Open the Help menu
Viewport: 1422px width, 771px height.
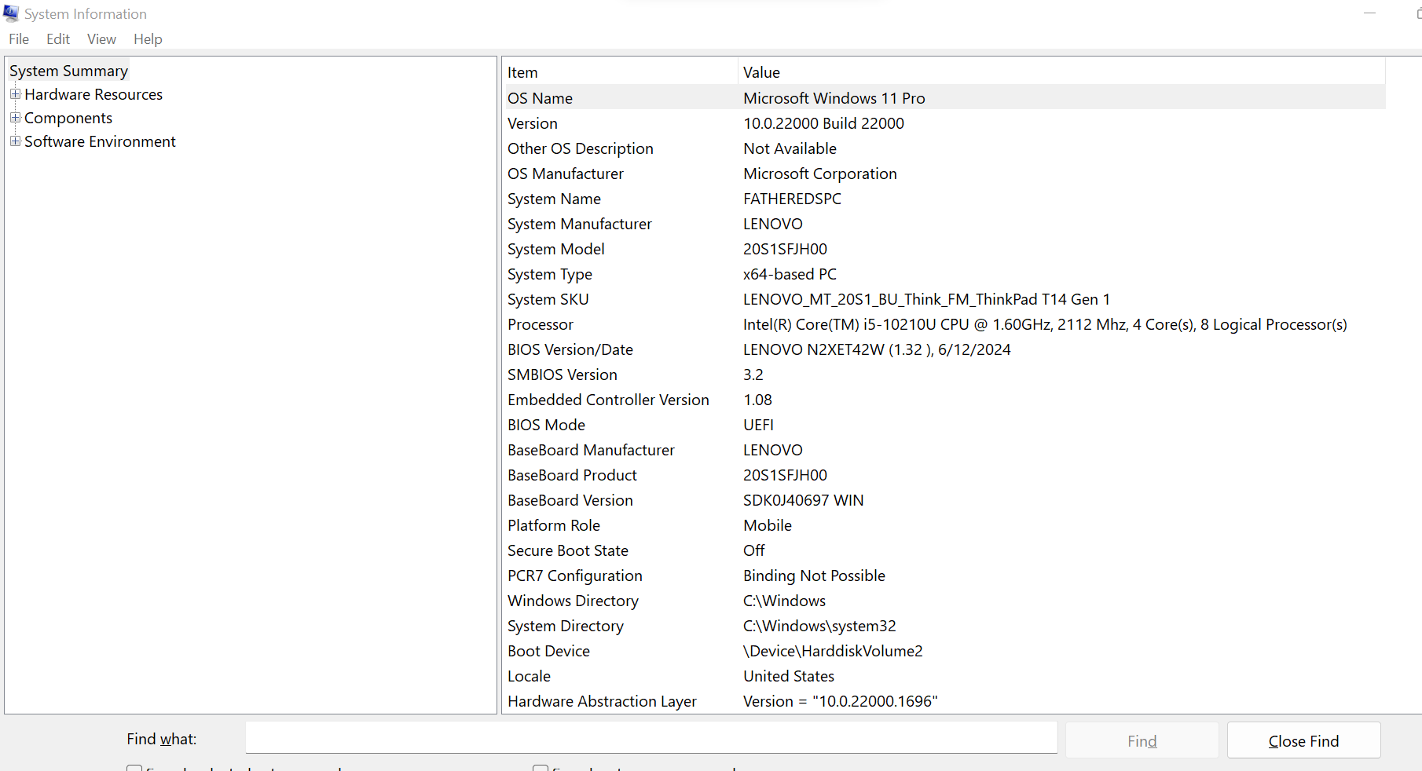coord(148,39)
